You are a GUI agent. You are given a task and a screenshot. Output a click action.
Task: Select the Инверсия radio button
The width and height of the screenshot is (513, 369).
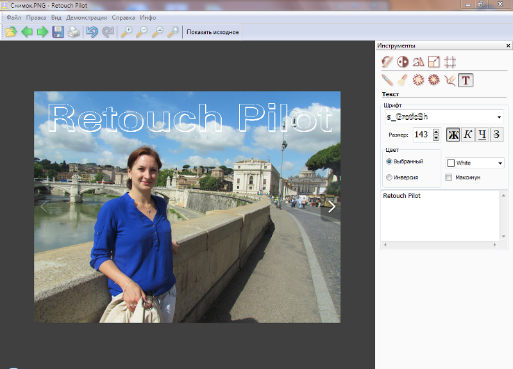pyautogui.click(x=389, y=177)
